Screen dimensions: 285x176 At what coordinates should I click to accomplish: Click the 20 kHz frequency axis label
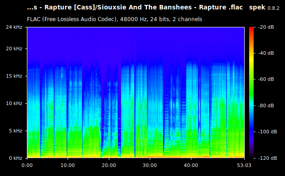click(x=14, y=48)
